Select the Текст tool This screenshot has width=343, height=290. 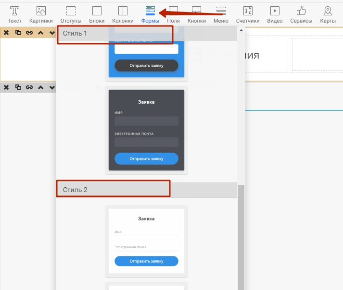[x=14, y=14]
